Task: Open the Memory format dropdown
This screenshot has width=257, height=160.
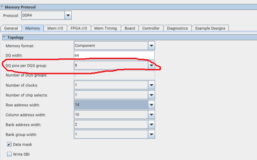Action: (x=151, y=46)
